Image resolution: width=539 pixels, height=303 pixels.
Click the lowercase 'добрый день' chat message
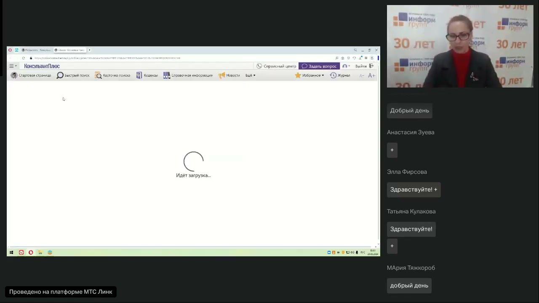coord(409,286)
